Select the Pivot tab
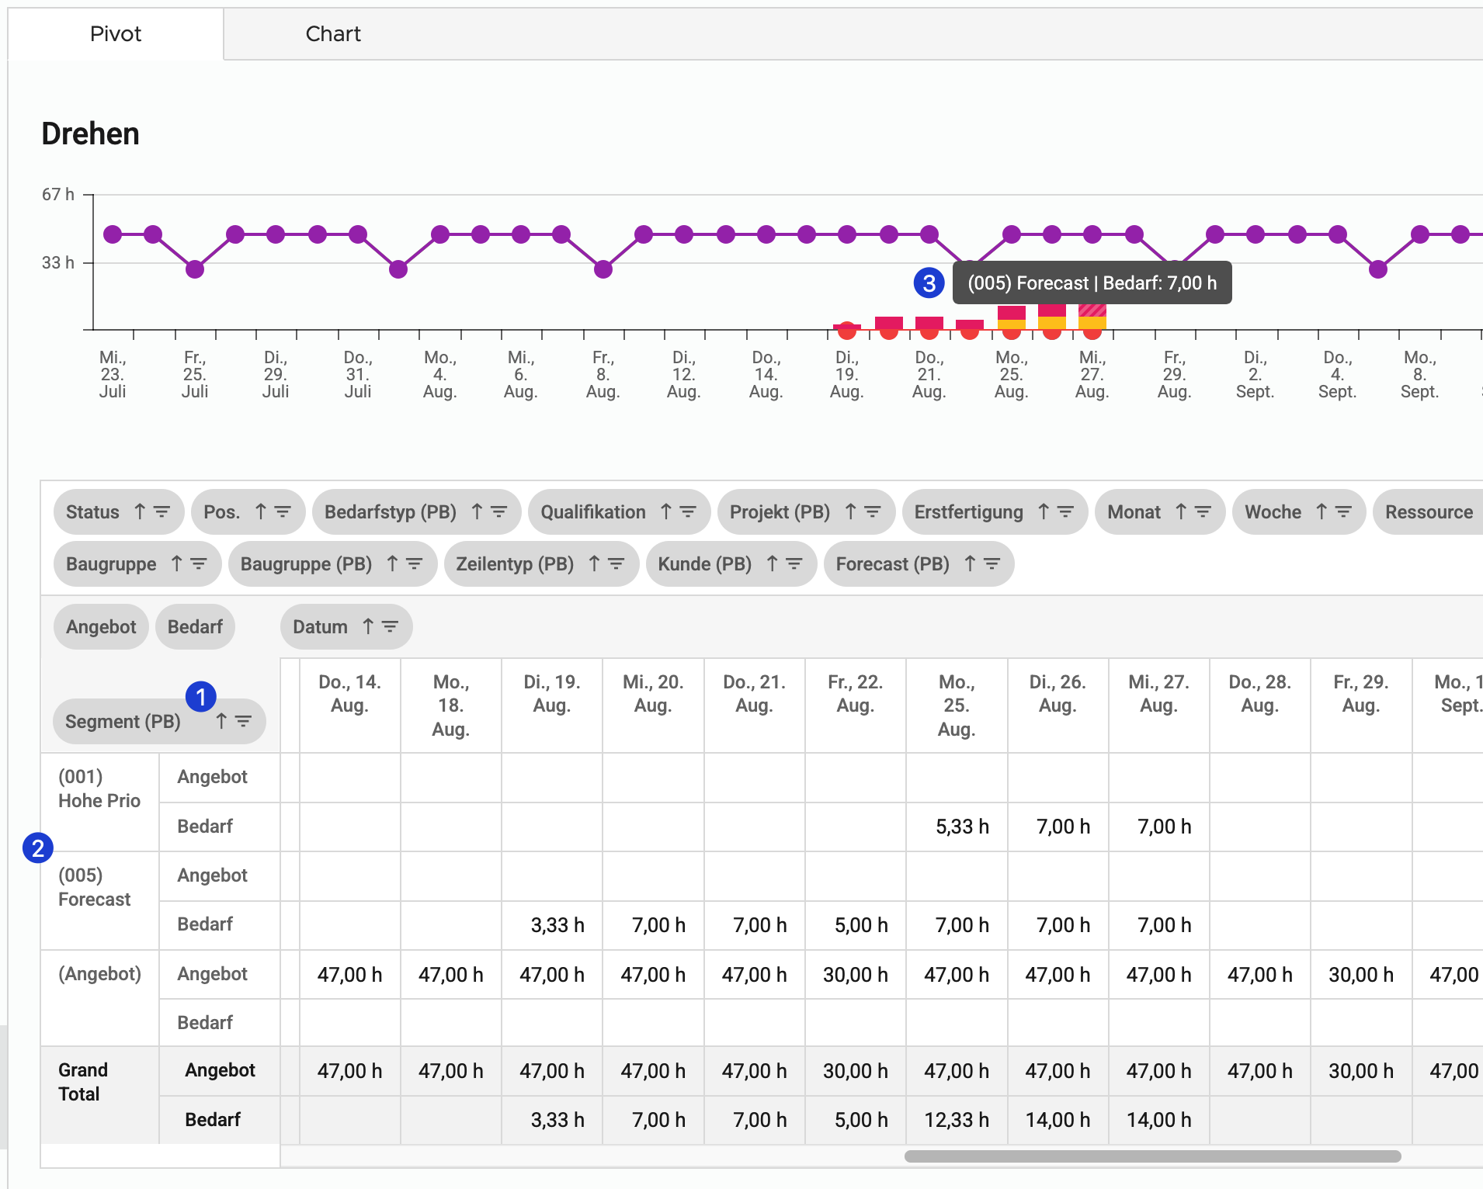This screenshot has width=1483, height=1189. pyautogui.click(x=116, y=33)
